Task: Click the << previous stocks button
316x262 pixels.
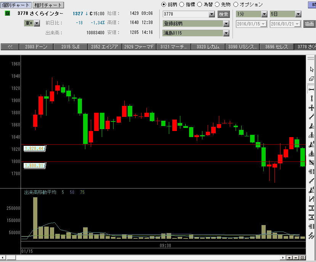Action: (10, 47)
